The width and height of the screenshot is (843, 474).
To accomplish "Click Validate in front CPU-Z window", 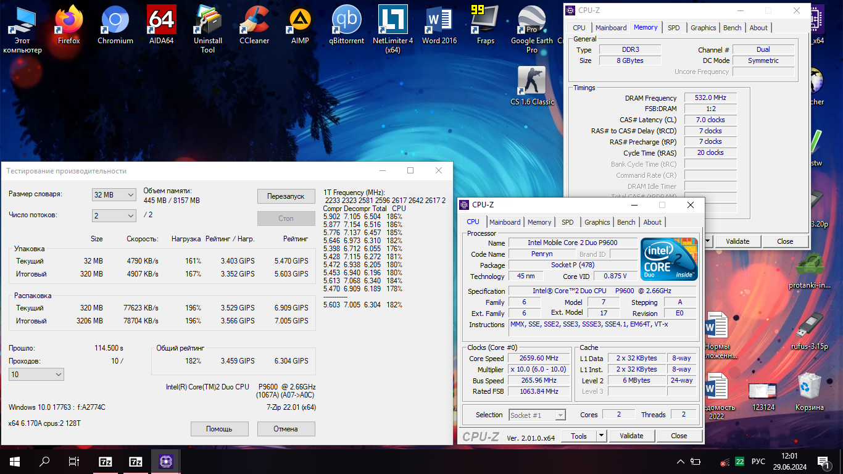I will click(x=631, y=436).
